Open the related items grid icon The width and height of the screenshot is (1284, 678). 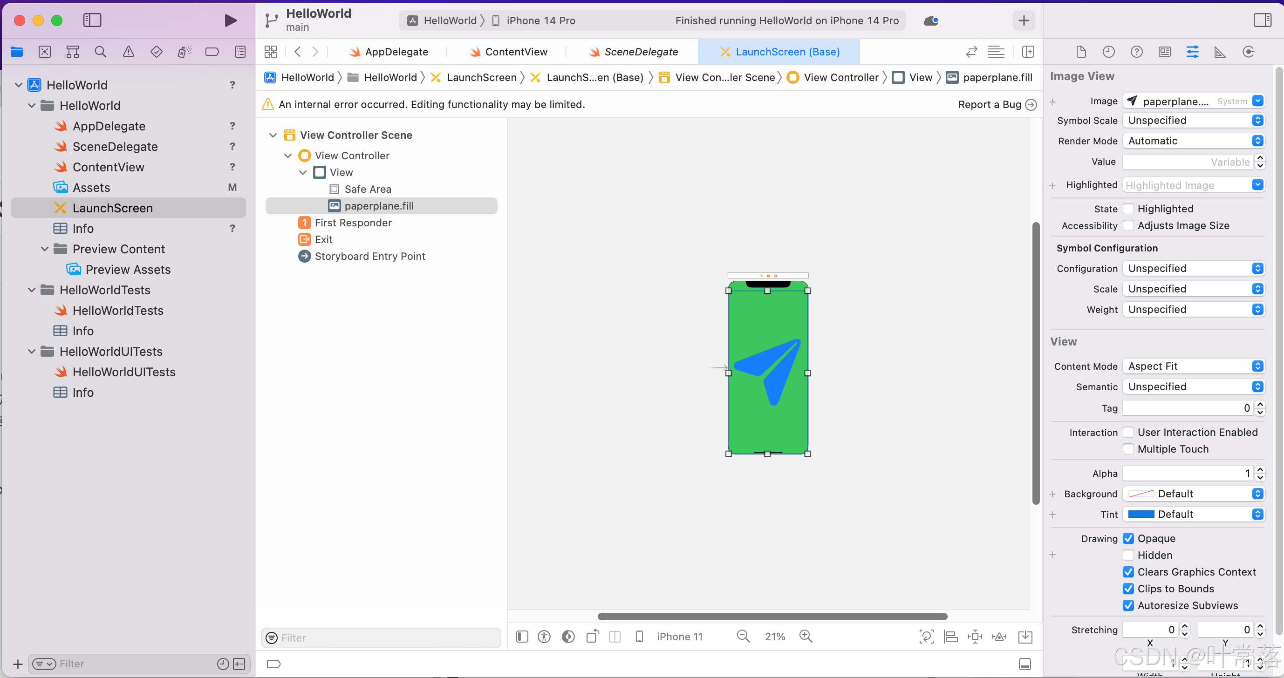pyautogui.click(x=271, y=52)
